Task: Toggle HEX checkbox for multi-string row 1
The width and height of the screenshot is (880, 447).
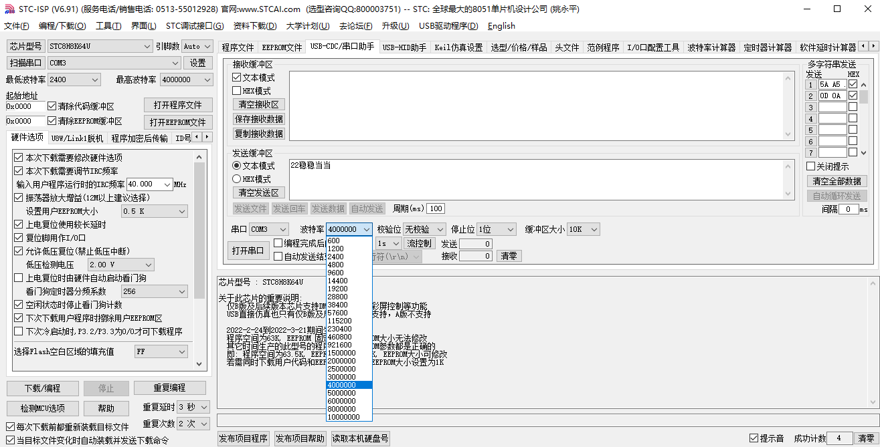Action: coord(853,84)
